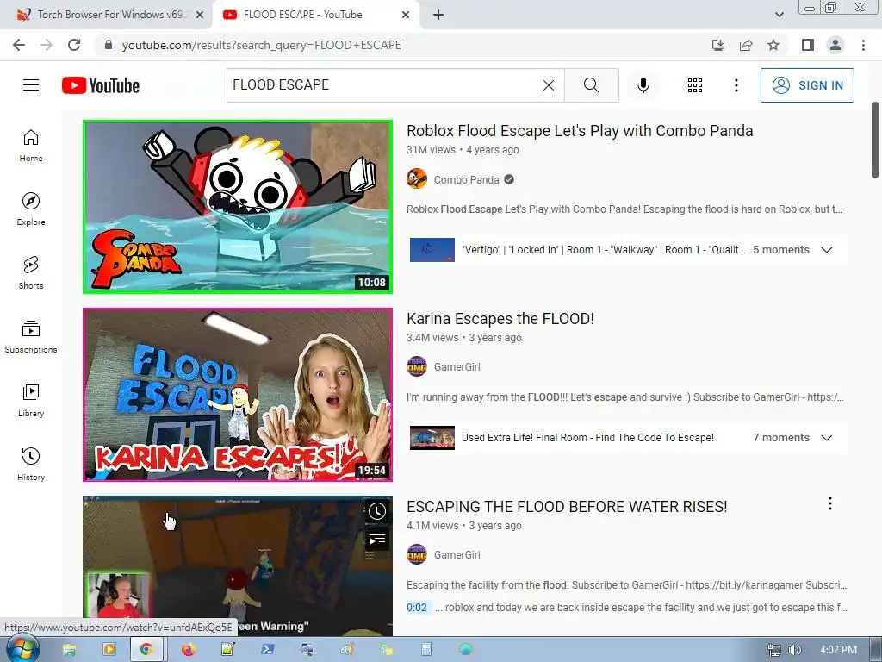This screenshot has height=662, width=882.
Task: Click the browser address bar URL
Action: tap(262, 45)
